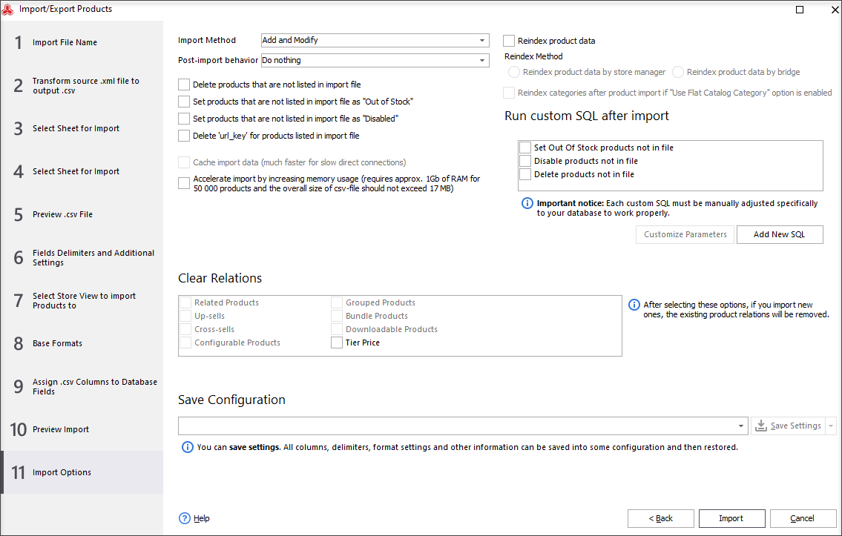Click the app logo in title bar

pyautogui.click(x=7, y=9)
